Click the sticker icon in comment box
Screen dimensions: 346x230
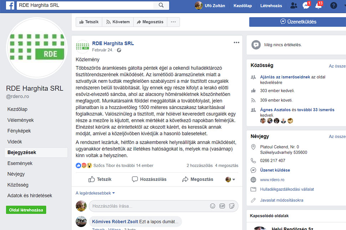pos(231,206)
